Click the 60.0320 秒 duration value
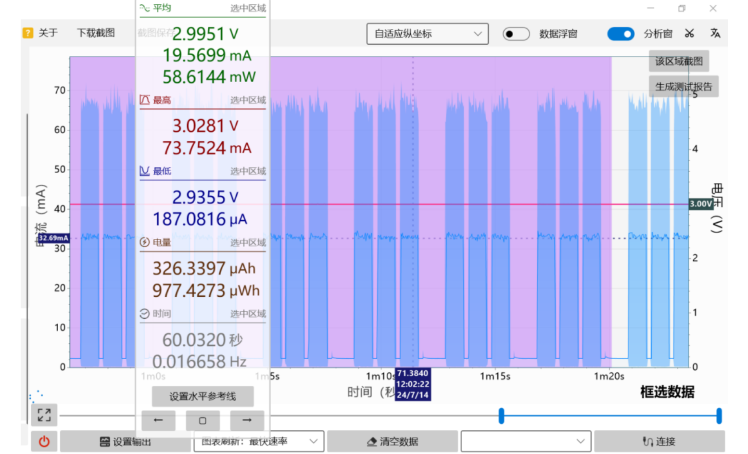This screenshot has width=748, height=454. pyautogui.click(x=203, y=340)
